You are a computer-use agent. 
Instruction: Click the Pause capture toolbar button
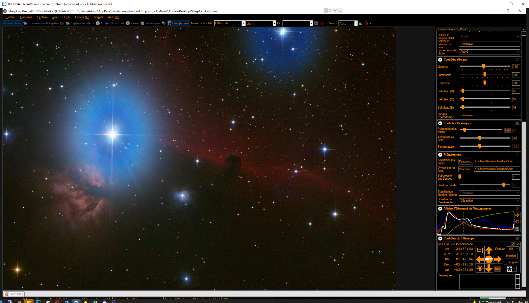click(132, 23)
